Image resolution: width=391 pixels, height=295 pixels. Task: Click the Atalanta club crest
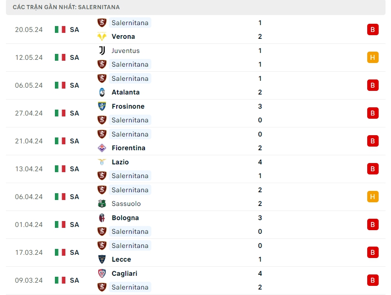[102, 92]
